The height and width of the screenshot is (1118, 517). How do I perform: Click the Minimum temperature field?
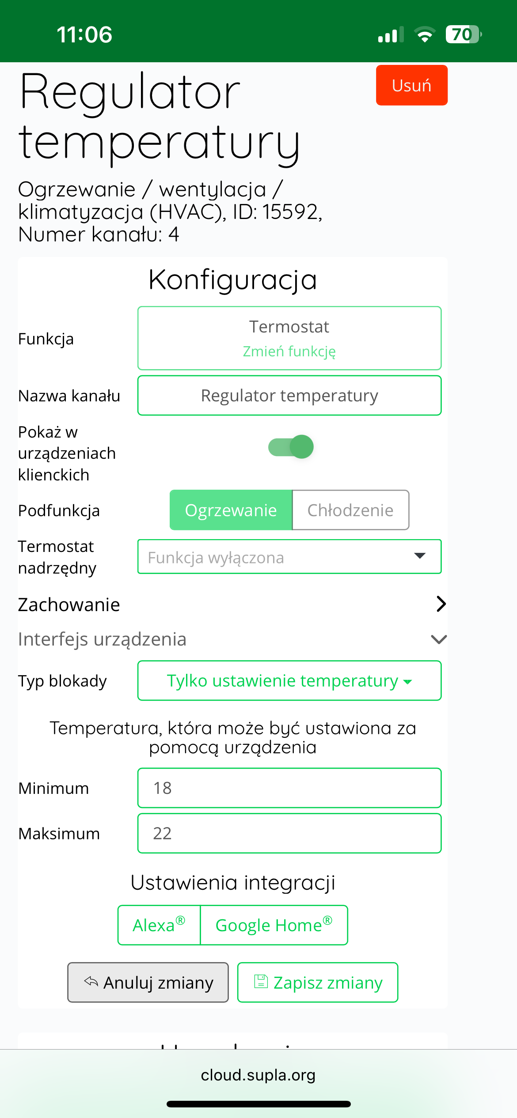289,788
